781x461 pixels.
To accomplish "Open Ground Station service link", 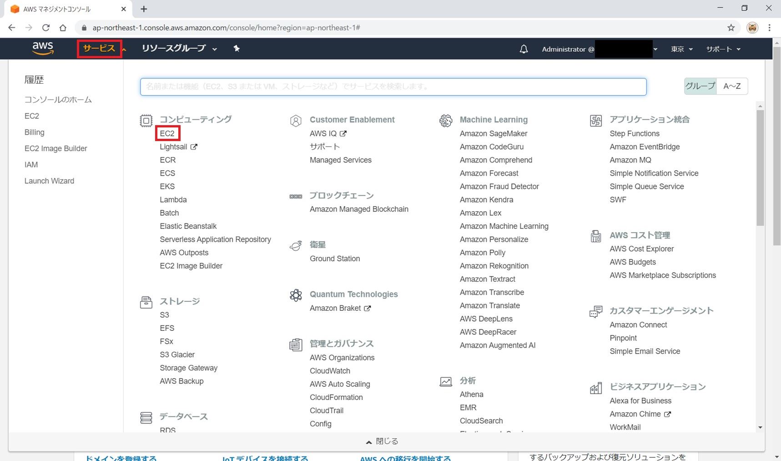I will point(335,258).
